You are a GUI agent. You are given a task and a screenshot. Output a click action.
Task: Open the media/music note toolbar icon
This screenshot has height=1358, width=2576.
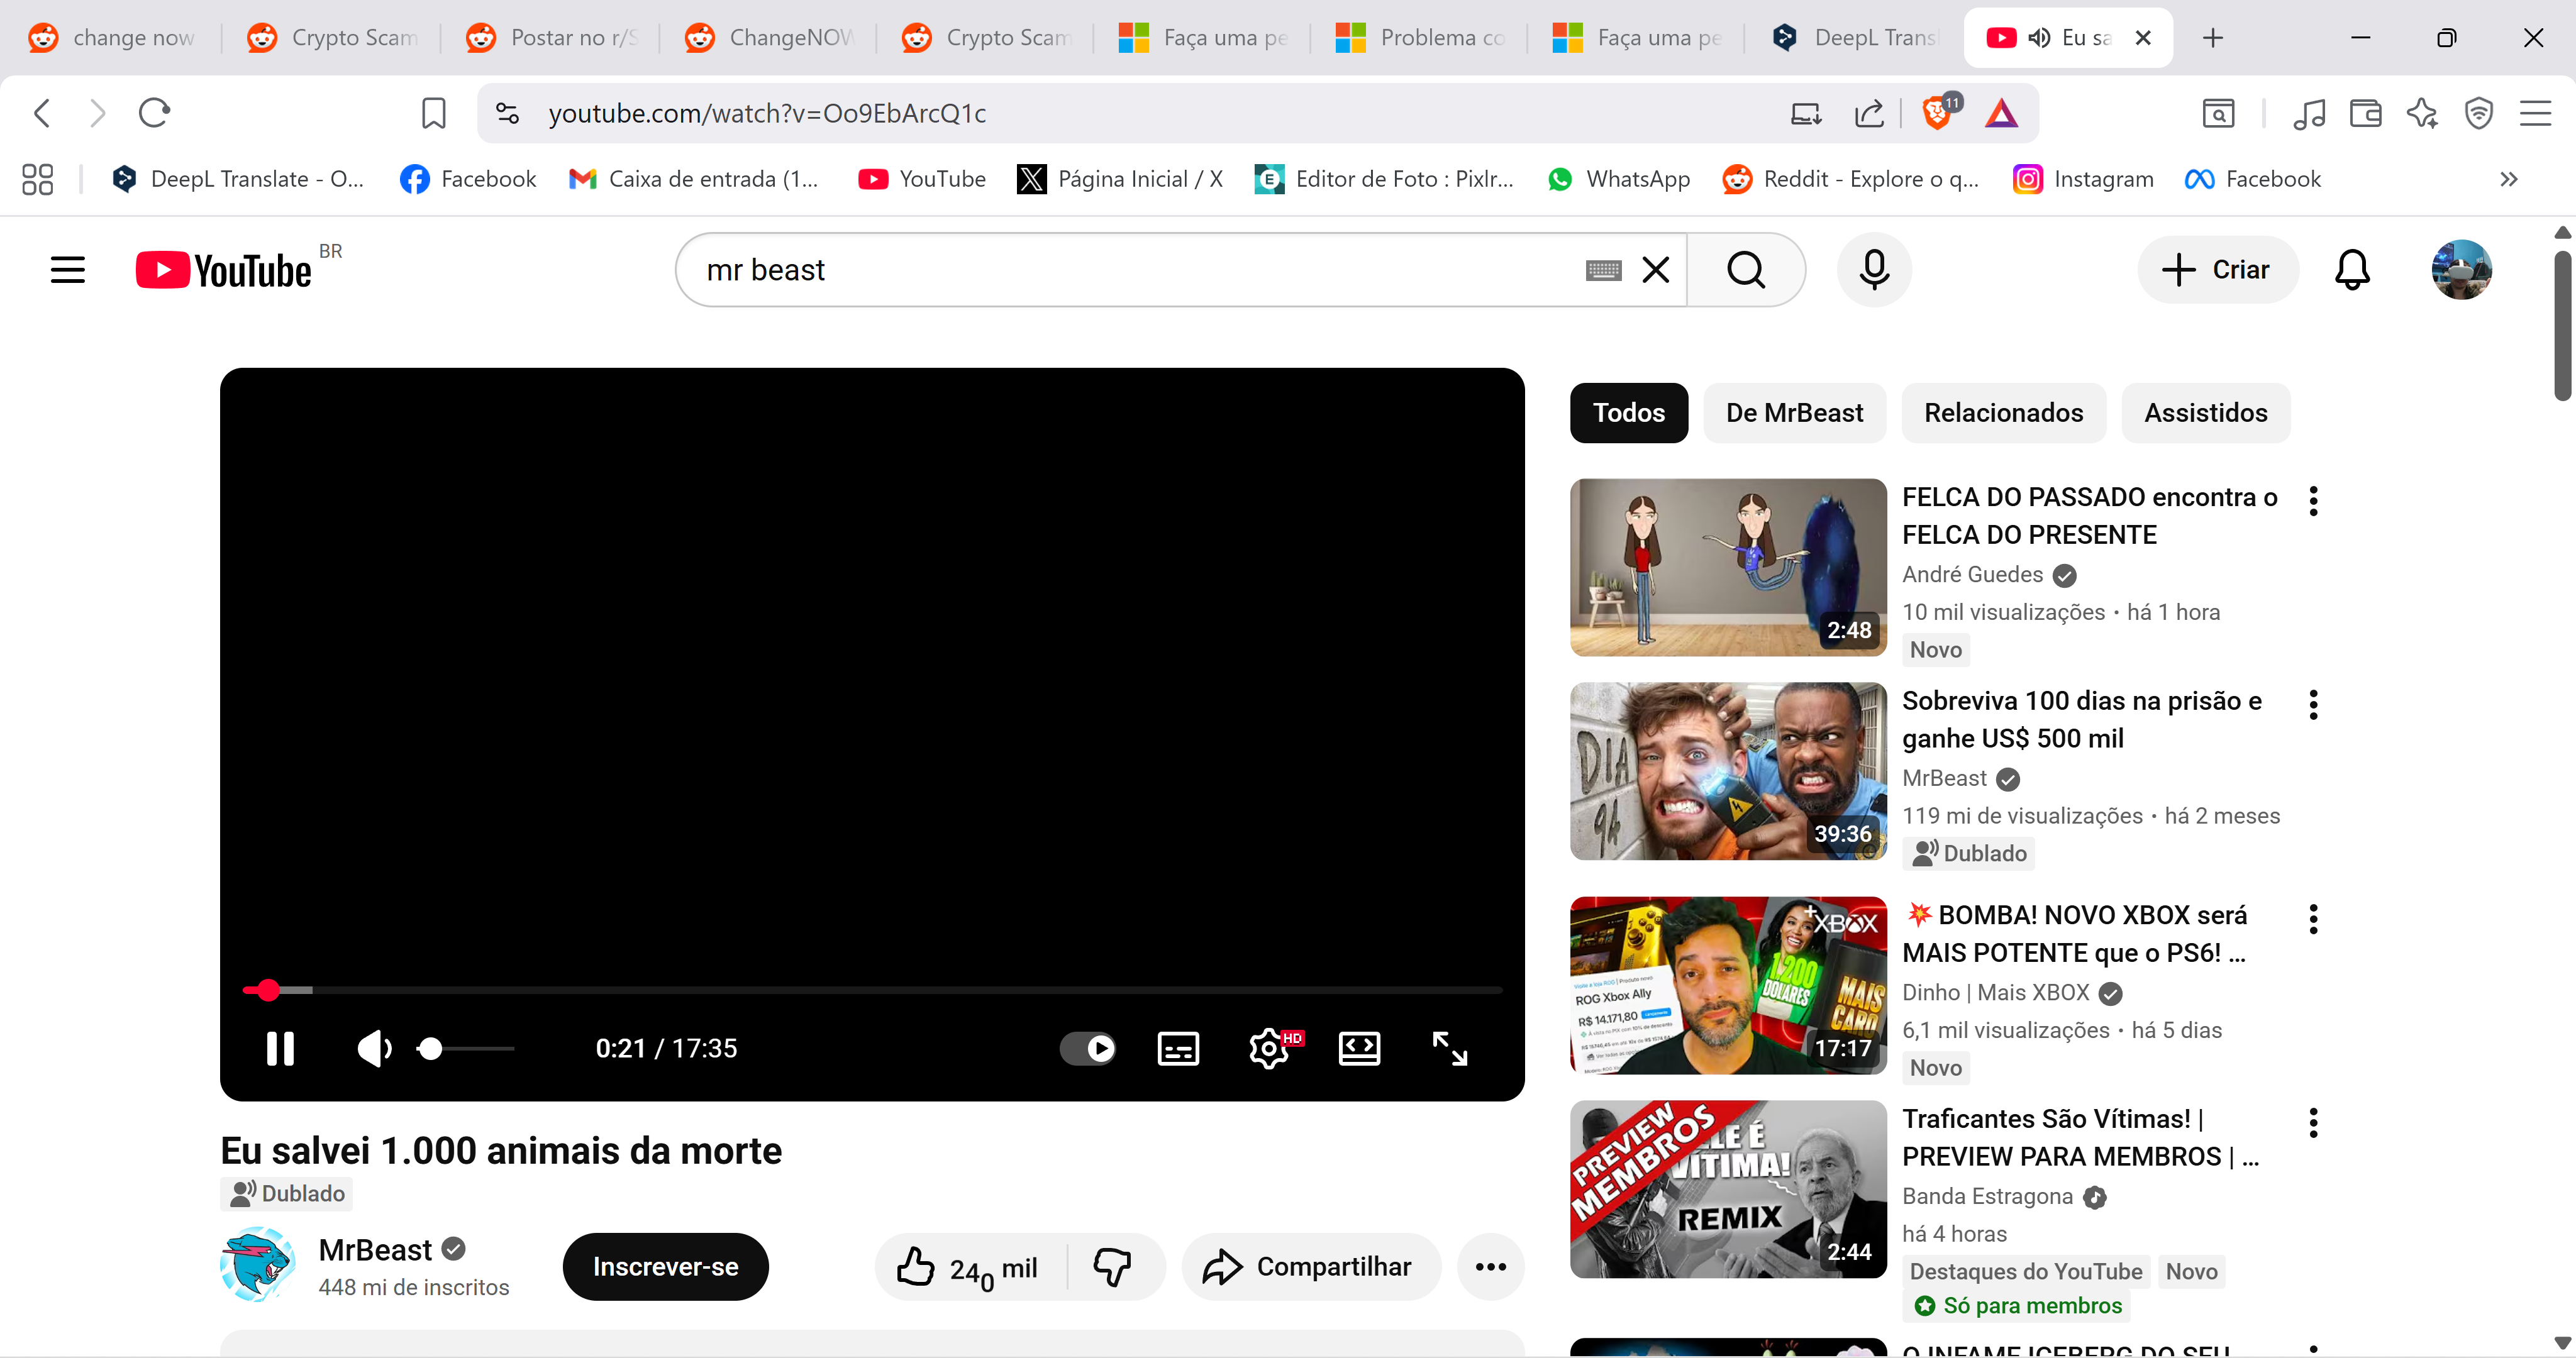point(2308,114)
